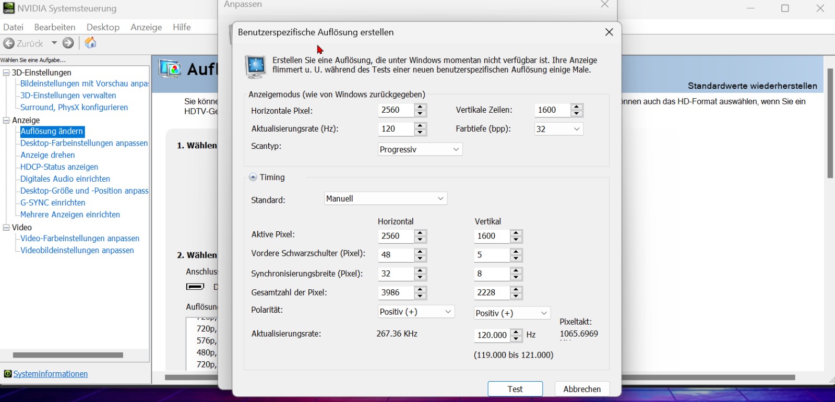This screenshot has height=402, width=835.
Task: Open the Scantyp Progressiv dropdown
Action: tap(420, 149)
